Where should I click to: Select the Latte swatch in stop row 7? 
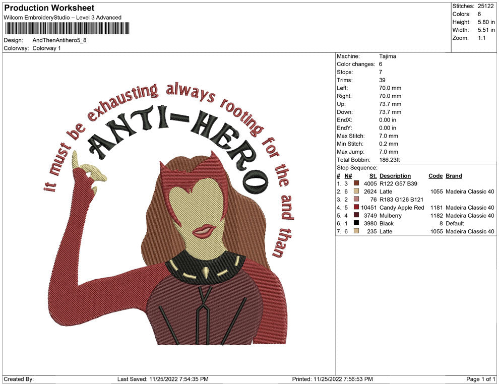356,231
